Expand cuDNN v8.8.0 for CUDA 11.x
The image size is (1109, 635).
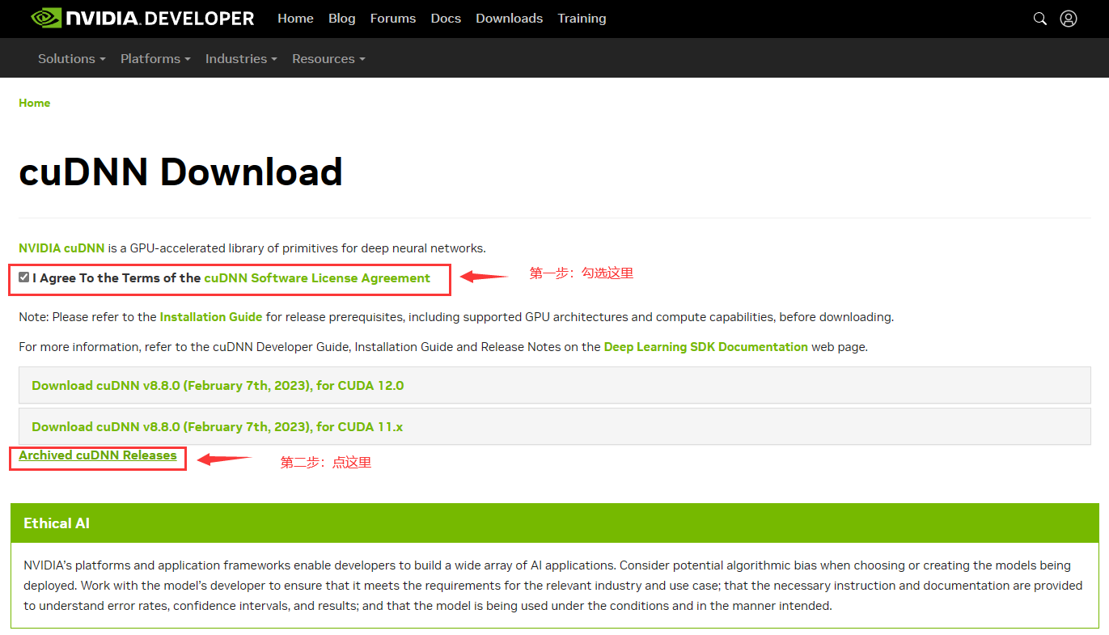click(554, 426)
